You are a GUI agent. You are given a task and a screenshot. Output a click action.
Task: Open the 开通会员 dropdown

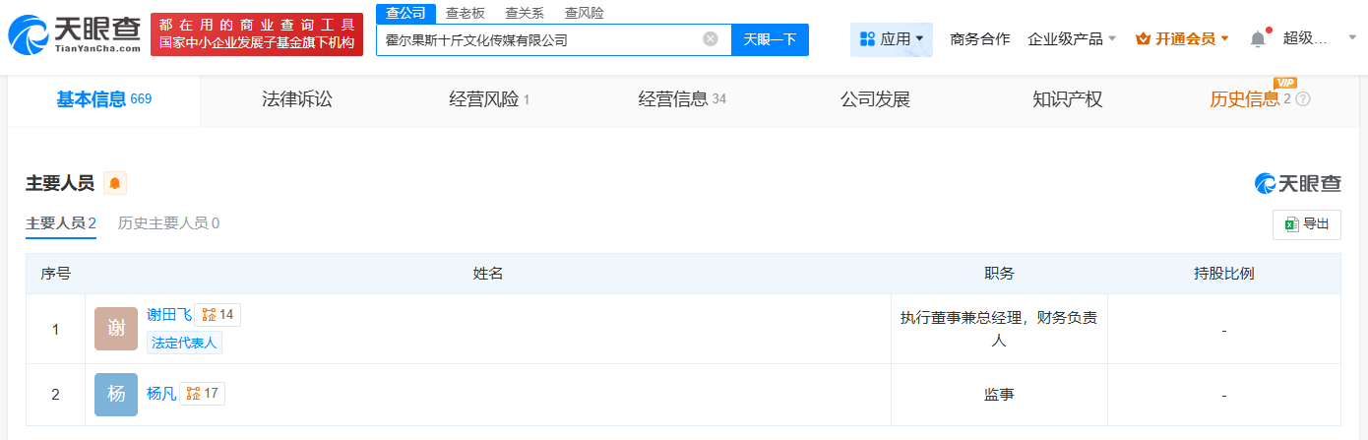click(x=1182, y=39)
